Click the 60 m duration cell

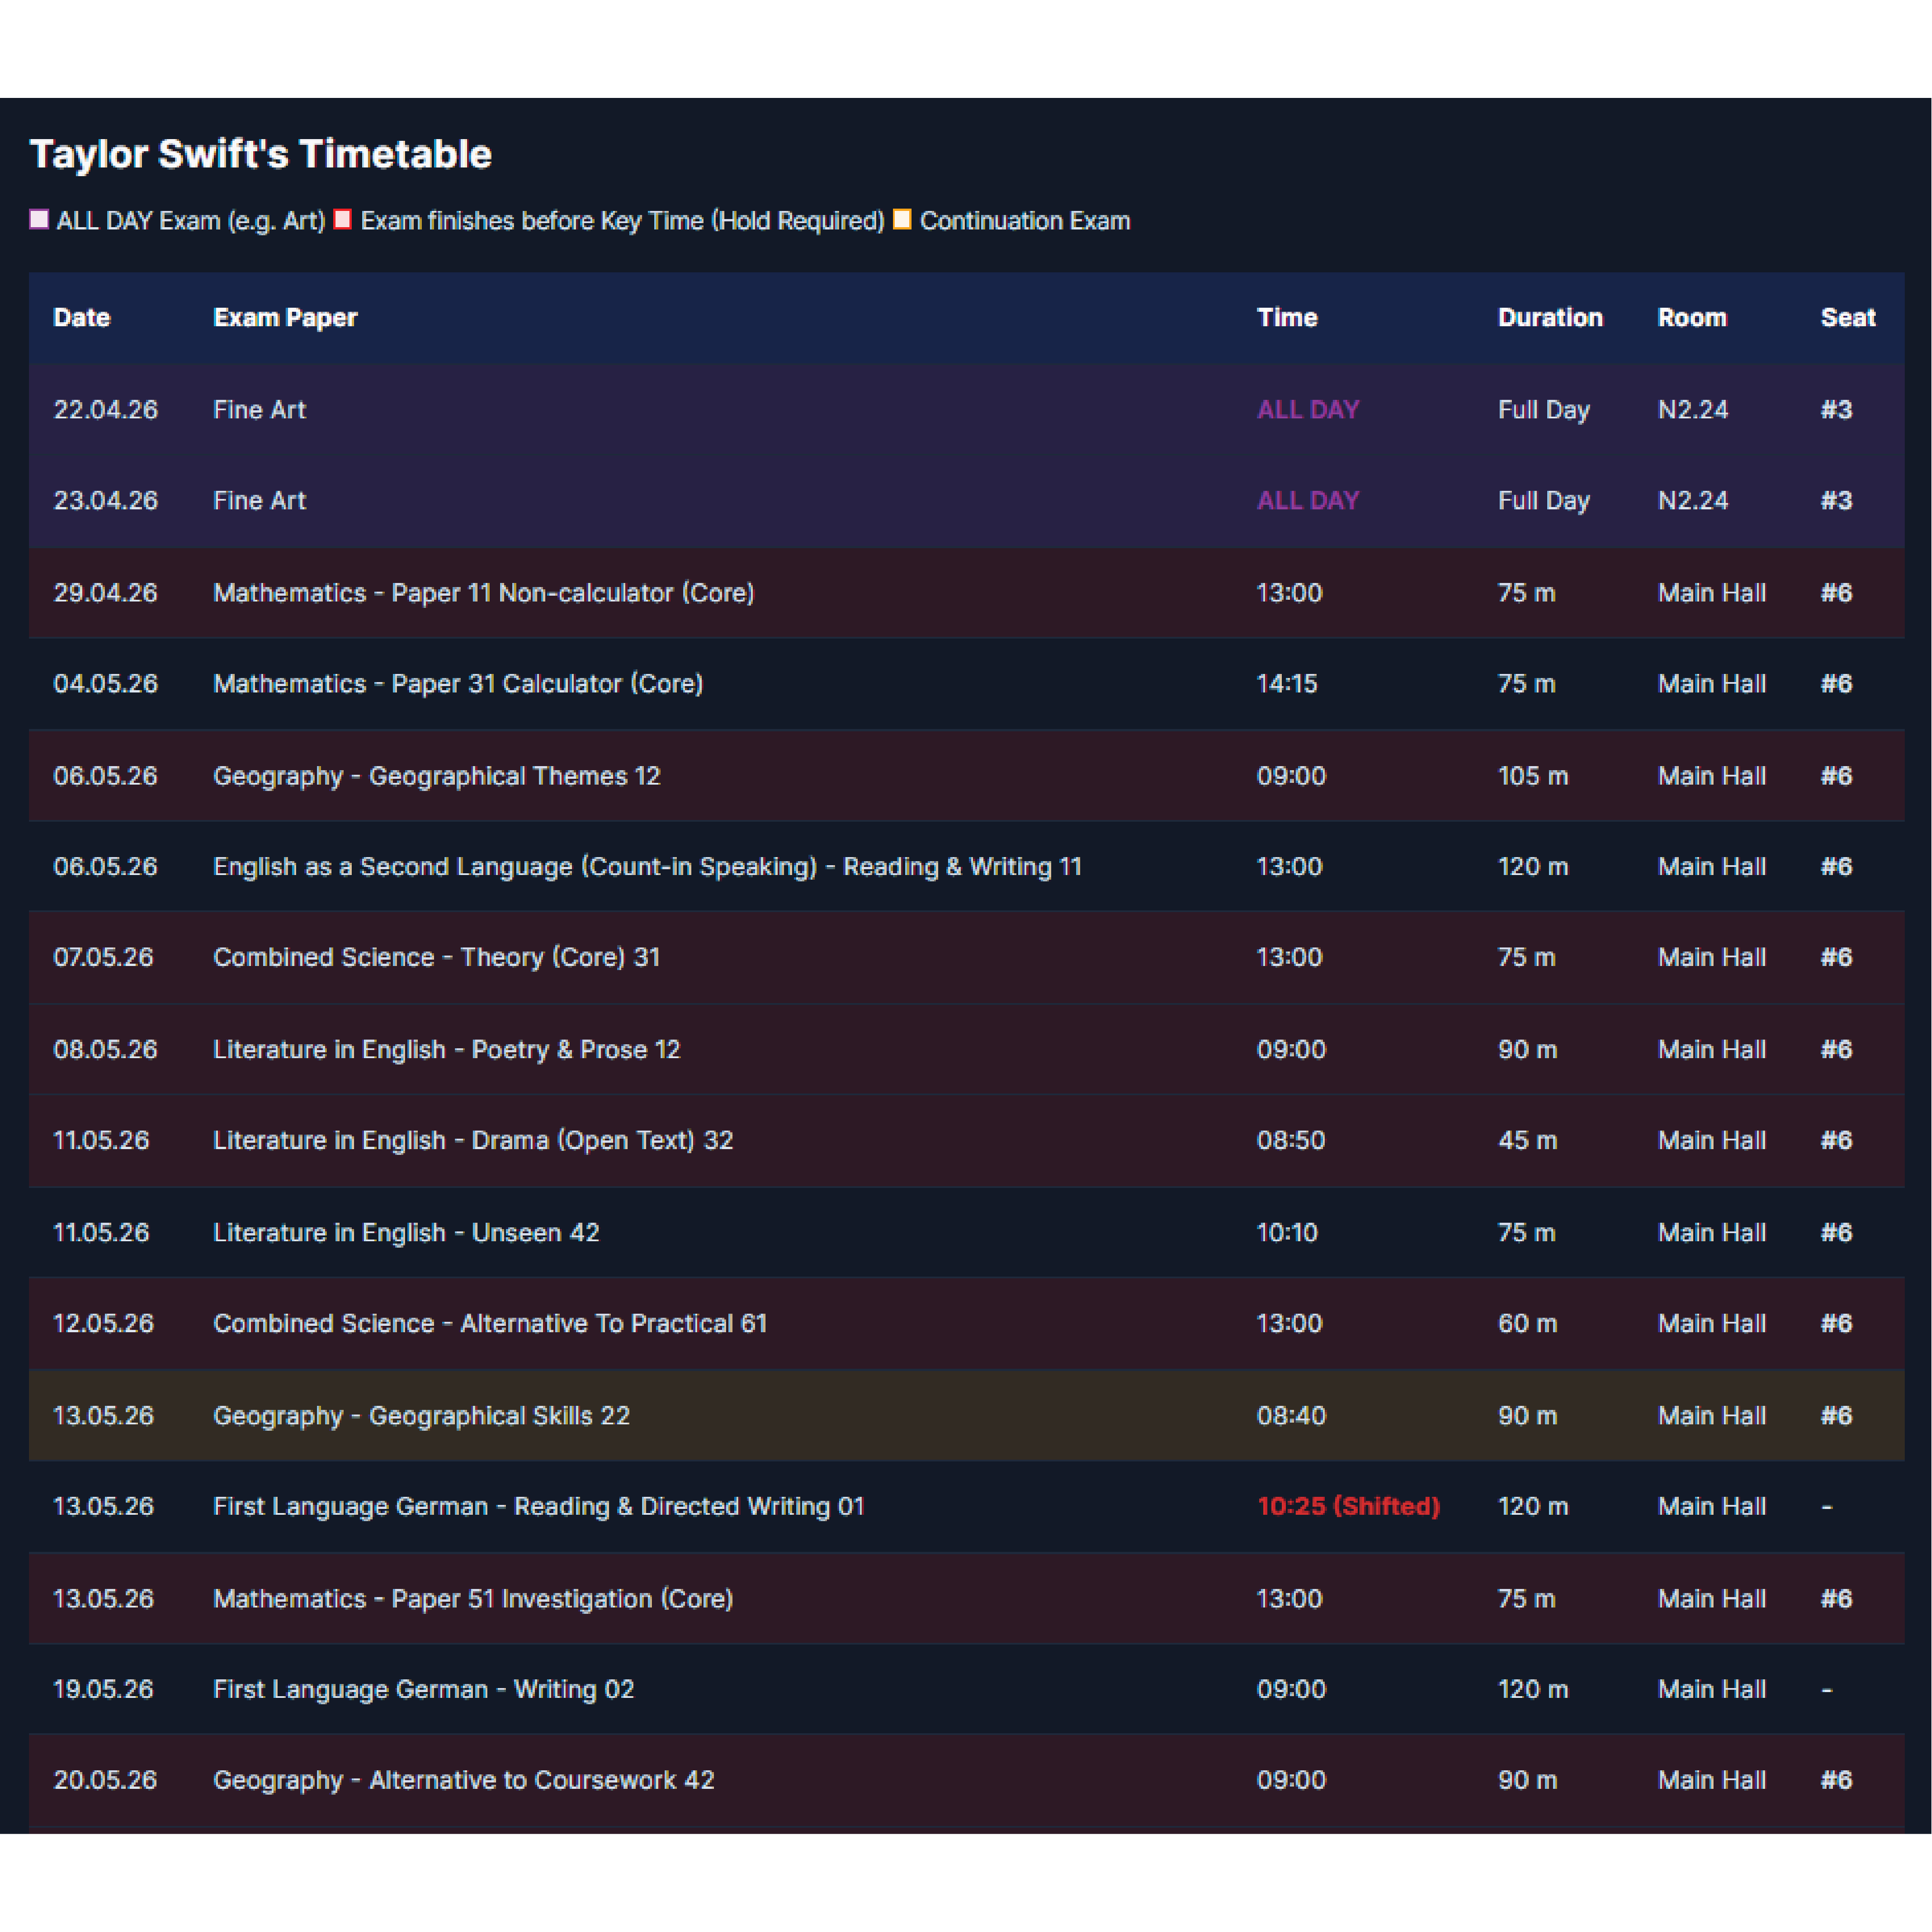[1528, 1324]
